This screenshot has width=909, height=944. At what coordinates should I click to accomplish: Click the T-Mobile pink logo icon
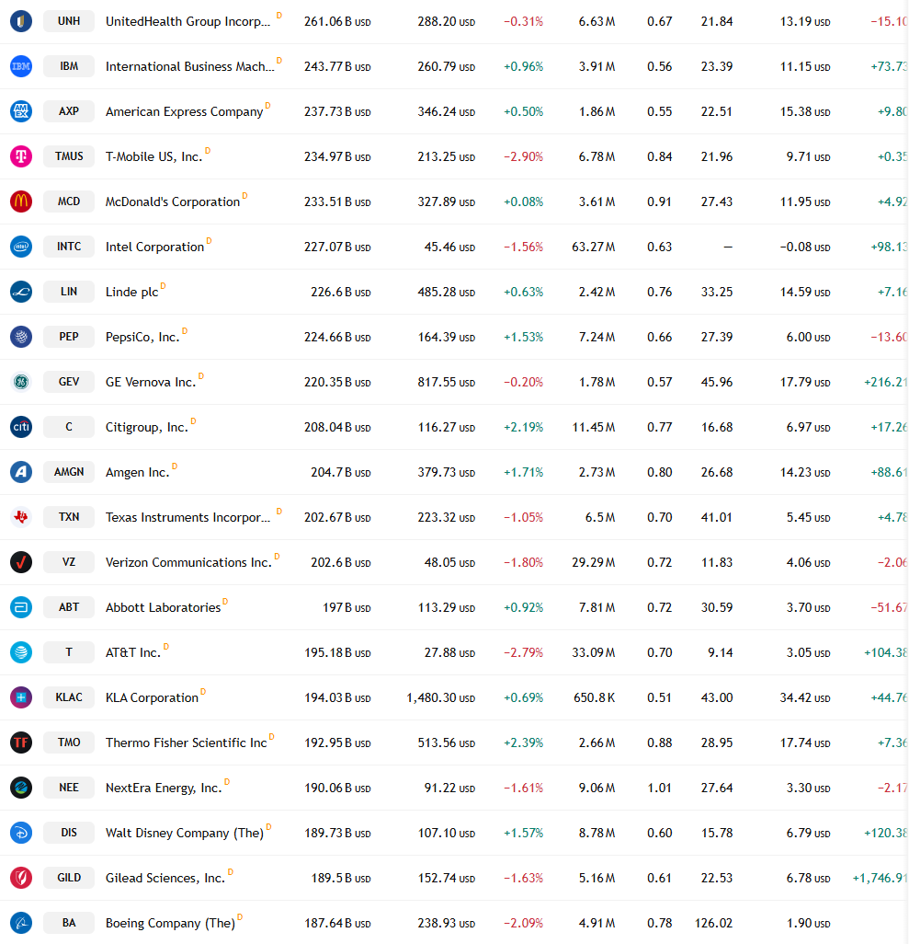click(x=21, y=156)
